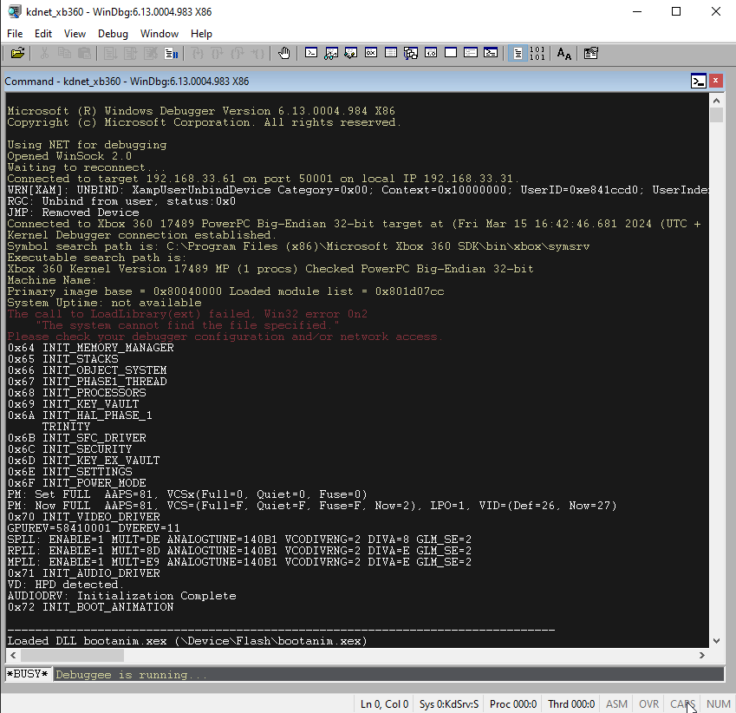Click the *BUSY* prompt label
This screenshot has height=713, width=736.
point(28,674)
